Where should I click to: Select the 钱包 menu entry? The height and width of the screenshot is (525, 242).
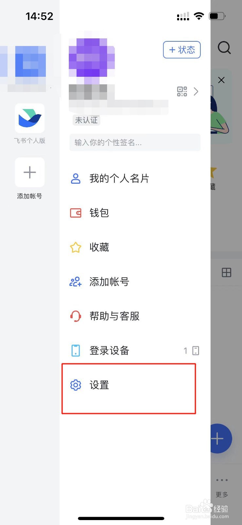pos(99,213)
